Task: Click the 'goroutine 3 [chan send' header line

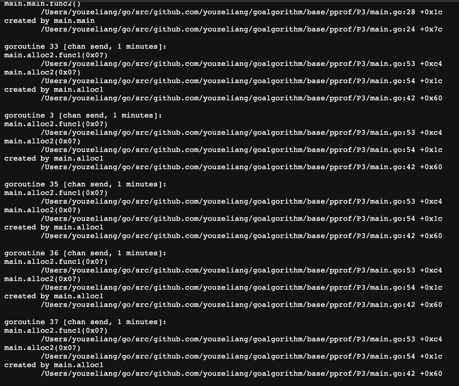Action: point(83,116)
